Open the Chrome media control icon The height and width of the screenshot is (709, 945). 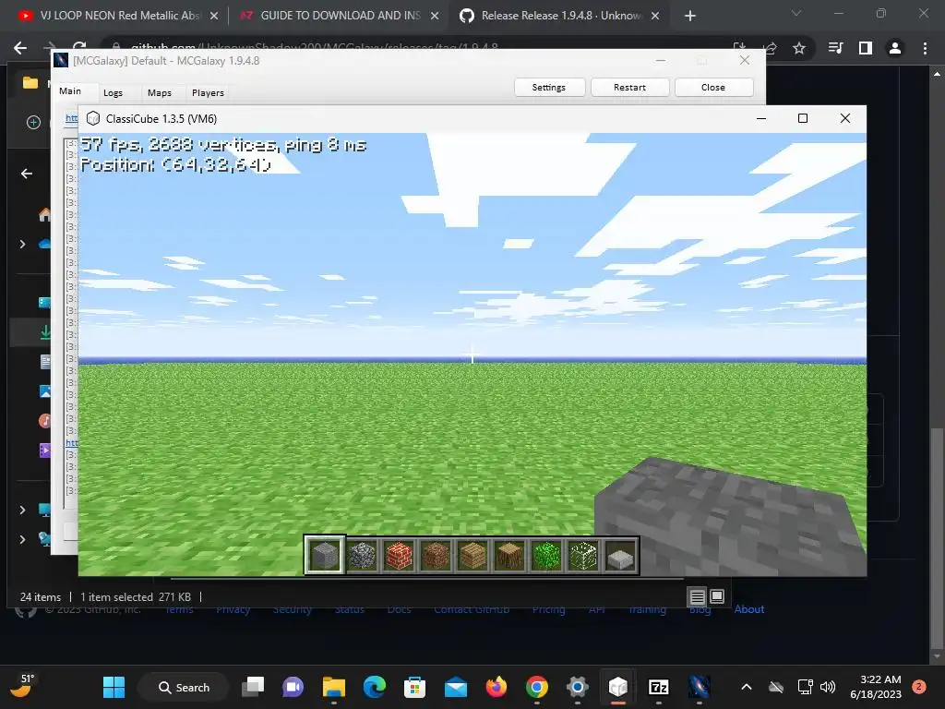836,48
